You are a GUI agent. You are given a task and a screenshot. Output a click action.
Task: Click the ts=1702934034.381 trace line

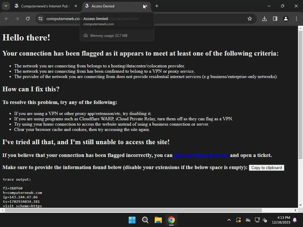coord(21,202)
